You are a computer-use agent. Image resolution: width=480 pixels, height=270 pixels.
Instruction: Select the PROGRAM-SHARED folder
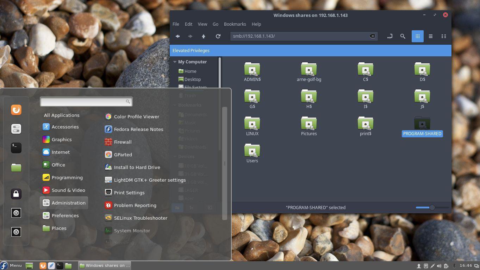(x=422, y=126)
